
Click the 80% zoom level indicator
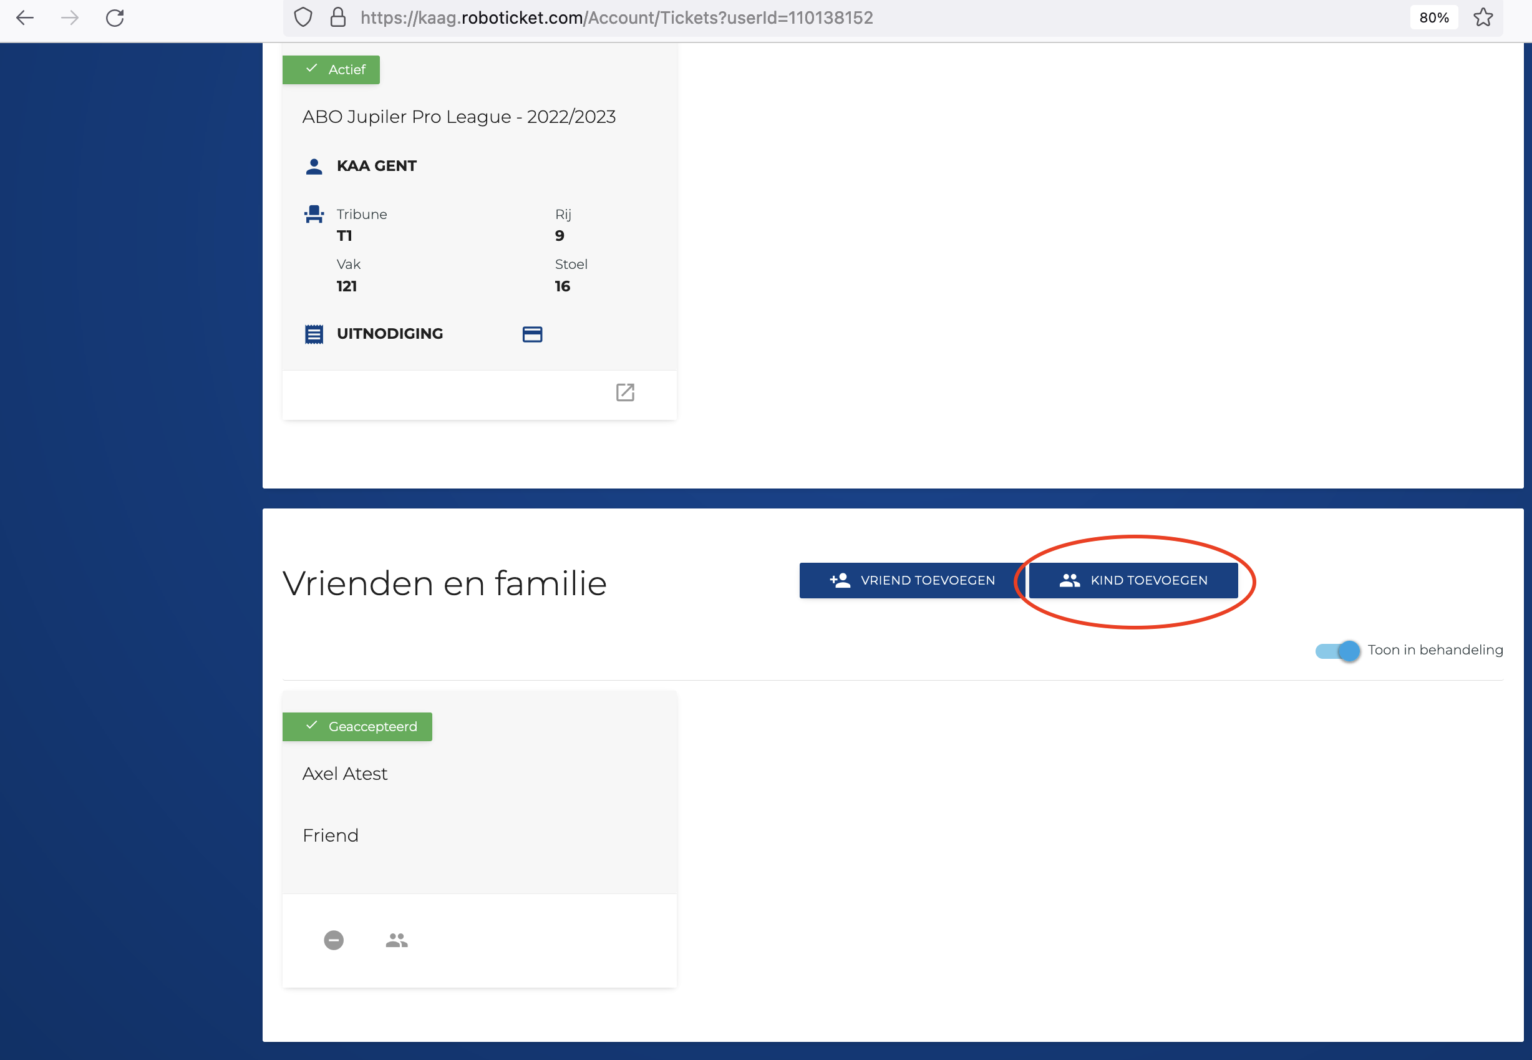click(x=1433, y=18)
